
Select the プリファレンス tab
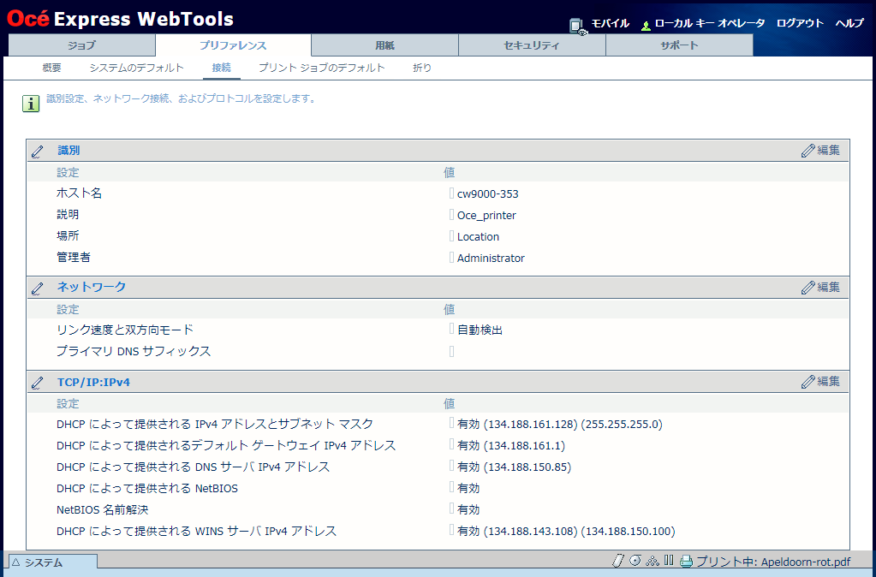[x=233, y=45]
